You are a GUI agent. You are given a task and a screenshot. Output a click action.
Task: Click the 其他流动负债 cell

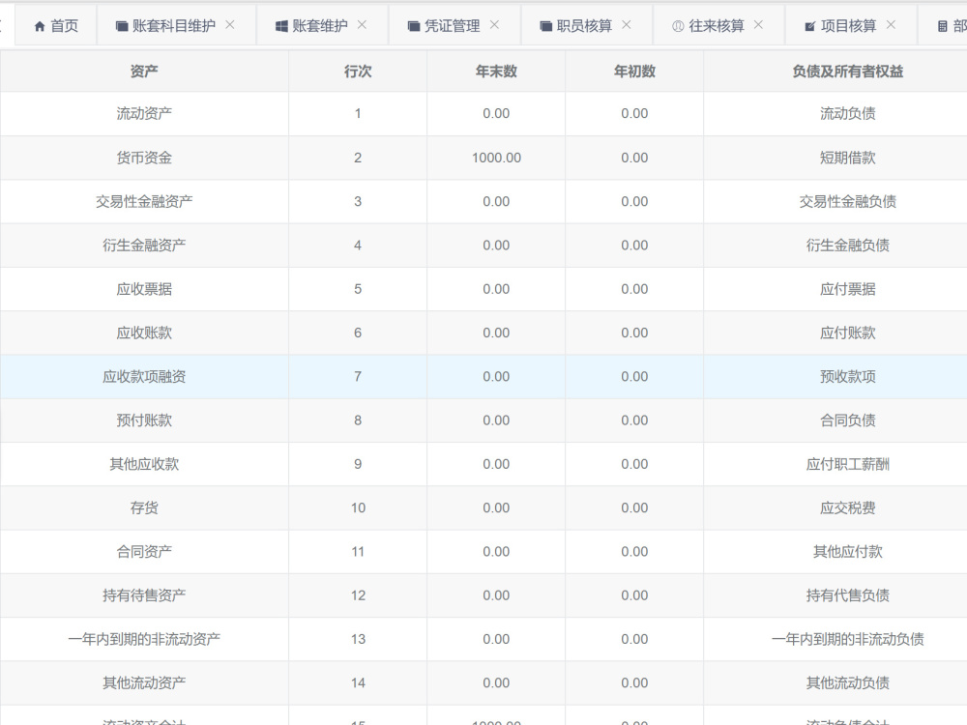coord(848,683)
